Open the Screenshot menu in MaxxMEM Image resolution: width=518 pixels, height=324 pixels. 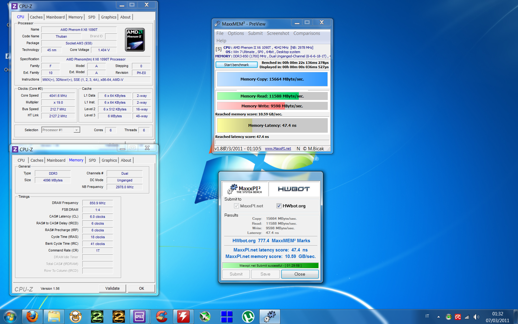point(278,33)
